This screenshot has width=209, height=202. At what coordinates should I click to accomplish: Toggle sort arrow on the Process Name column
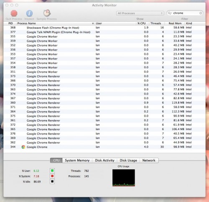93,23
